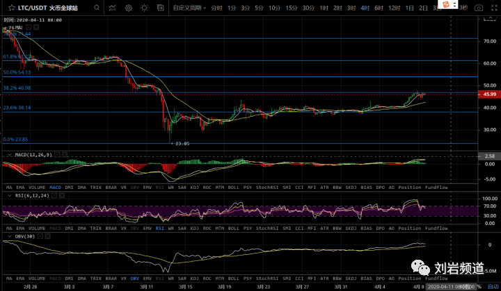Switch to the 6时 period

[379, 8]
